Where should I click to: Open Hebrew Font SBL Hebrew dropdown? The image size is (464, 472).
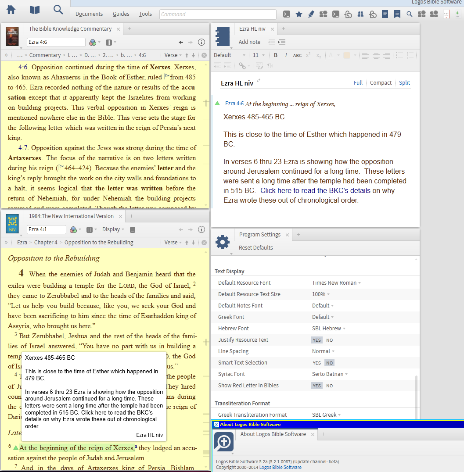pyautogui.click(x=329, y=329)
